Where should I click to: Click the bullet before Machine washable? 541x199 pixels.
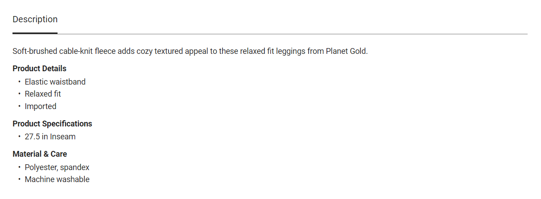pyautogui.click(x=19, y=179)
